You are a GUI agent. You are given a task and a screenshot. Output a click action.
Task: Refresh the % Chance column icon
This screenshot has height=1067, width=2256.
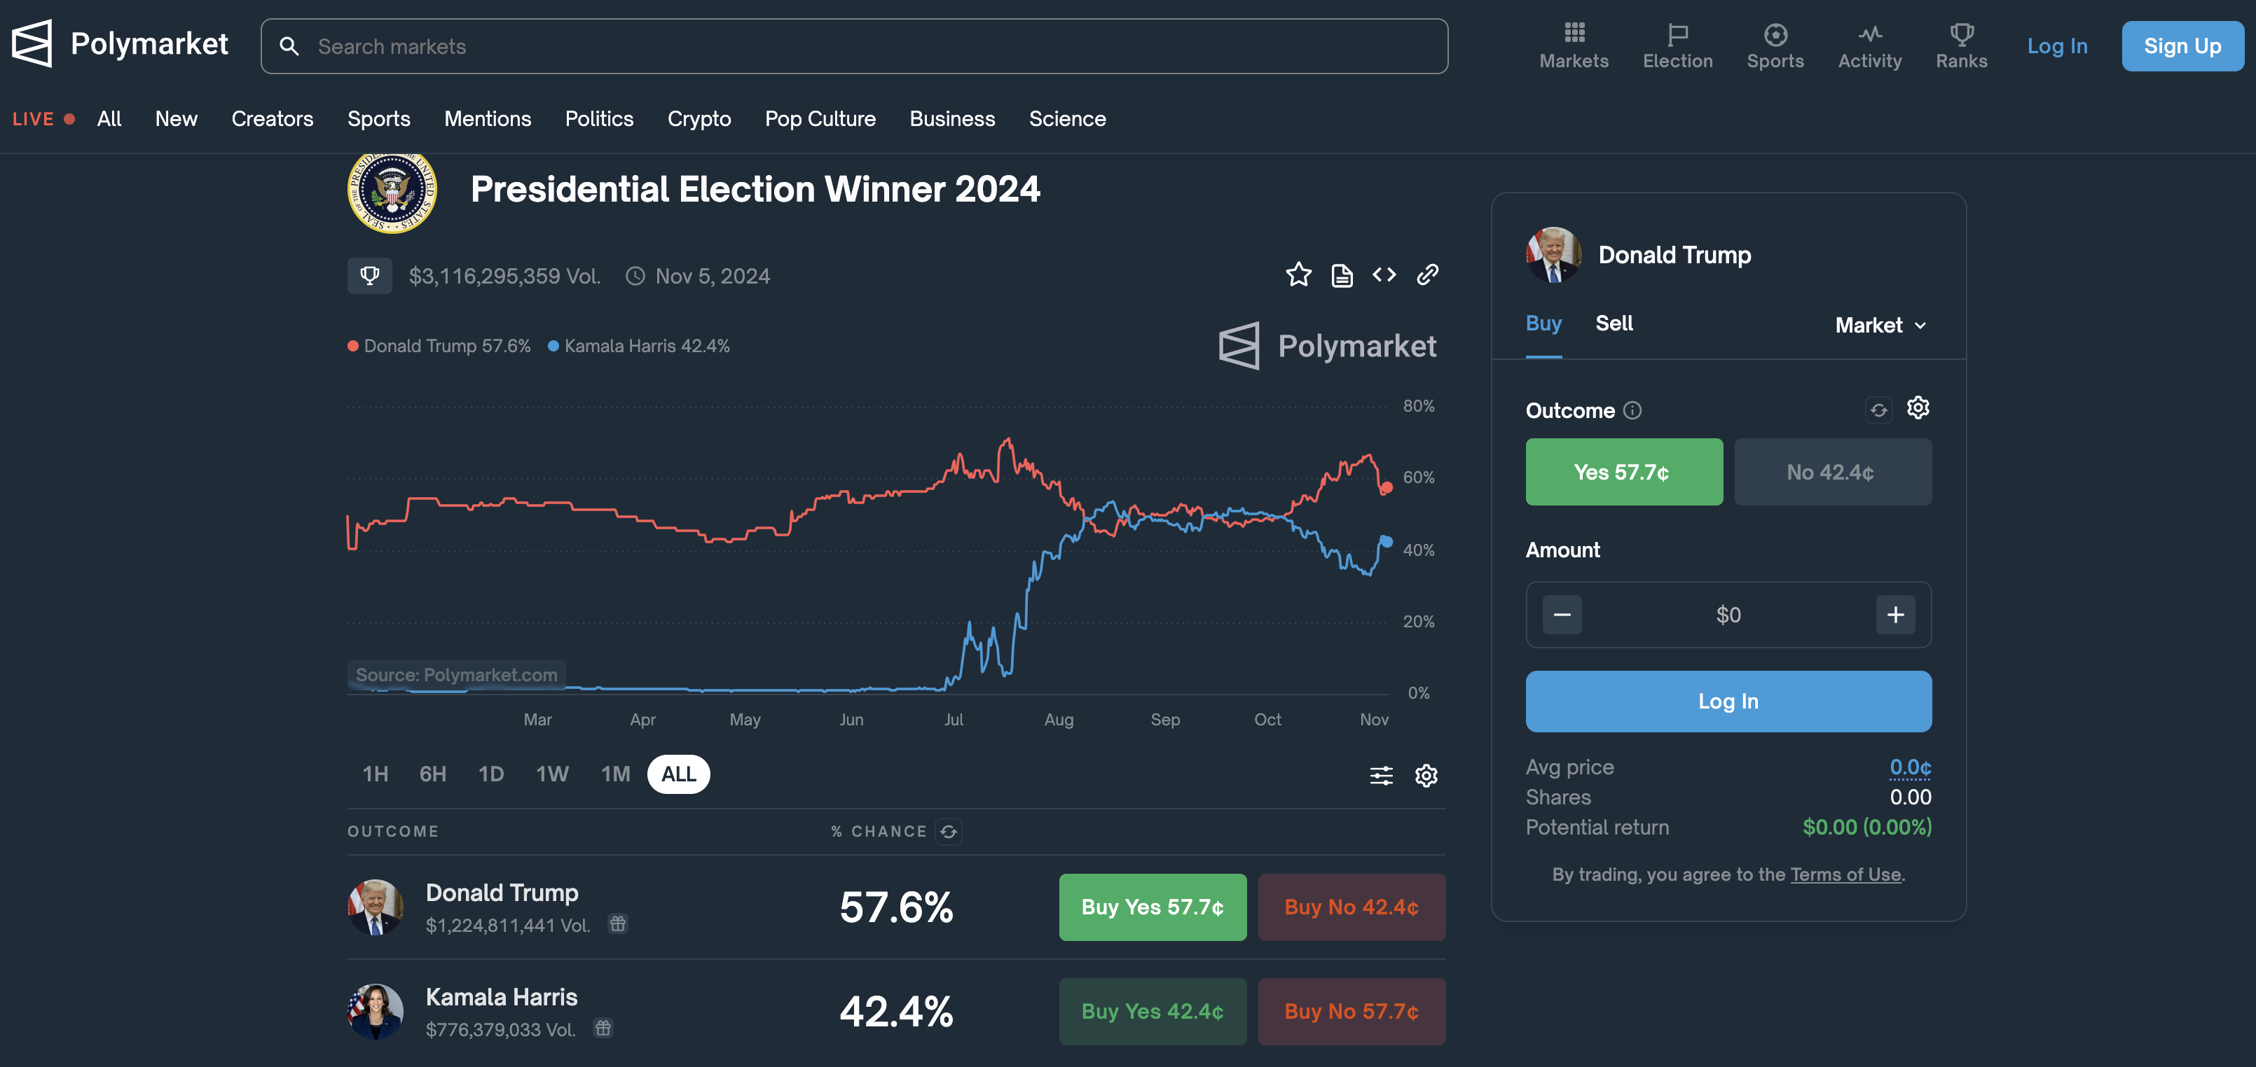[949, 832]
